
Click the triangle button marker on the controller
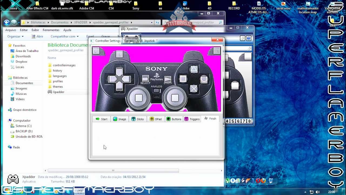(194, 69)
